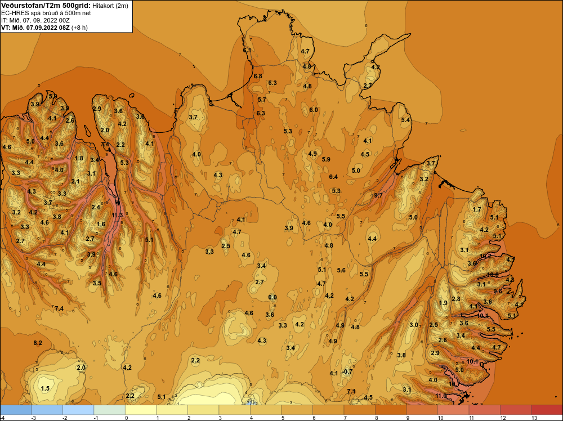Click the 11.3 temperature value in the fjord
Viewport: 563px width, 421px height.
pos(117,215)
